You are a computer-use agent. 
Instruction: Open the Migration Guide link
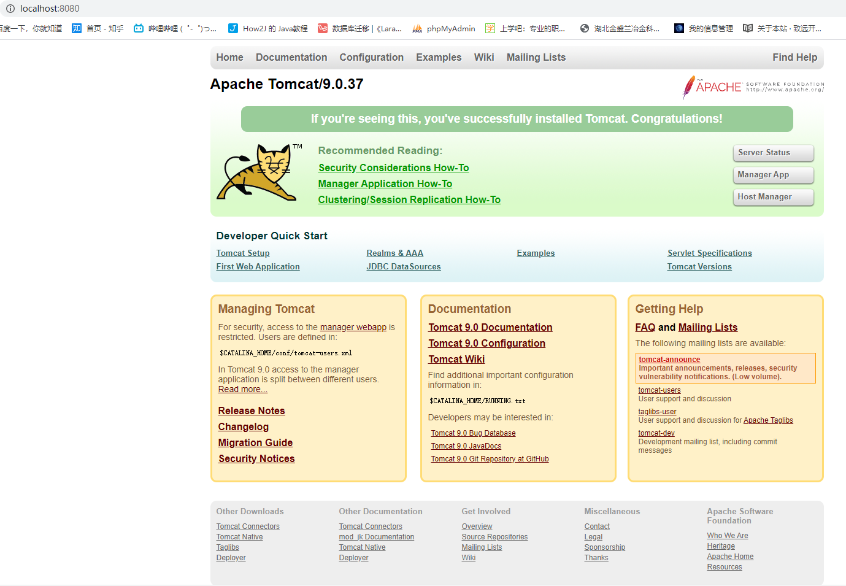click(x=255, y=442)
